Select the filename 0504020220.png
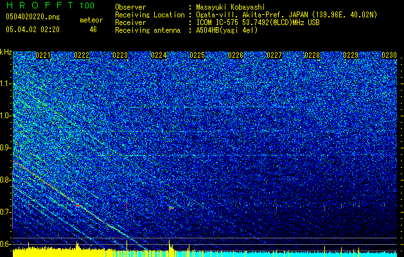 coord(33,17)
